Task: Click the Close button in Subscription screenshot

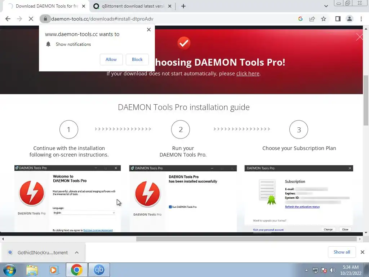Action: (345, 229)
